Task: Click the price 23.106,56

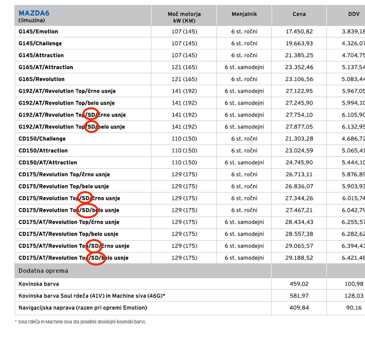Action: (x=299, y=79)
